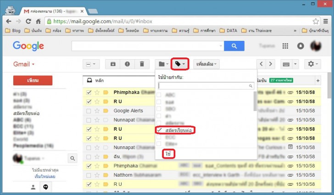This screenshot has height=195, width=334.
Task: Expand search options arrow in search box
Action: pos(221,46)
